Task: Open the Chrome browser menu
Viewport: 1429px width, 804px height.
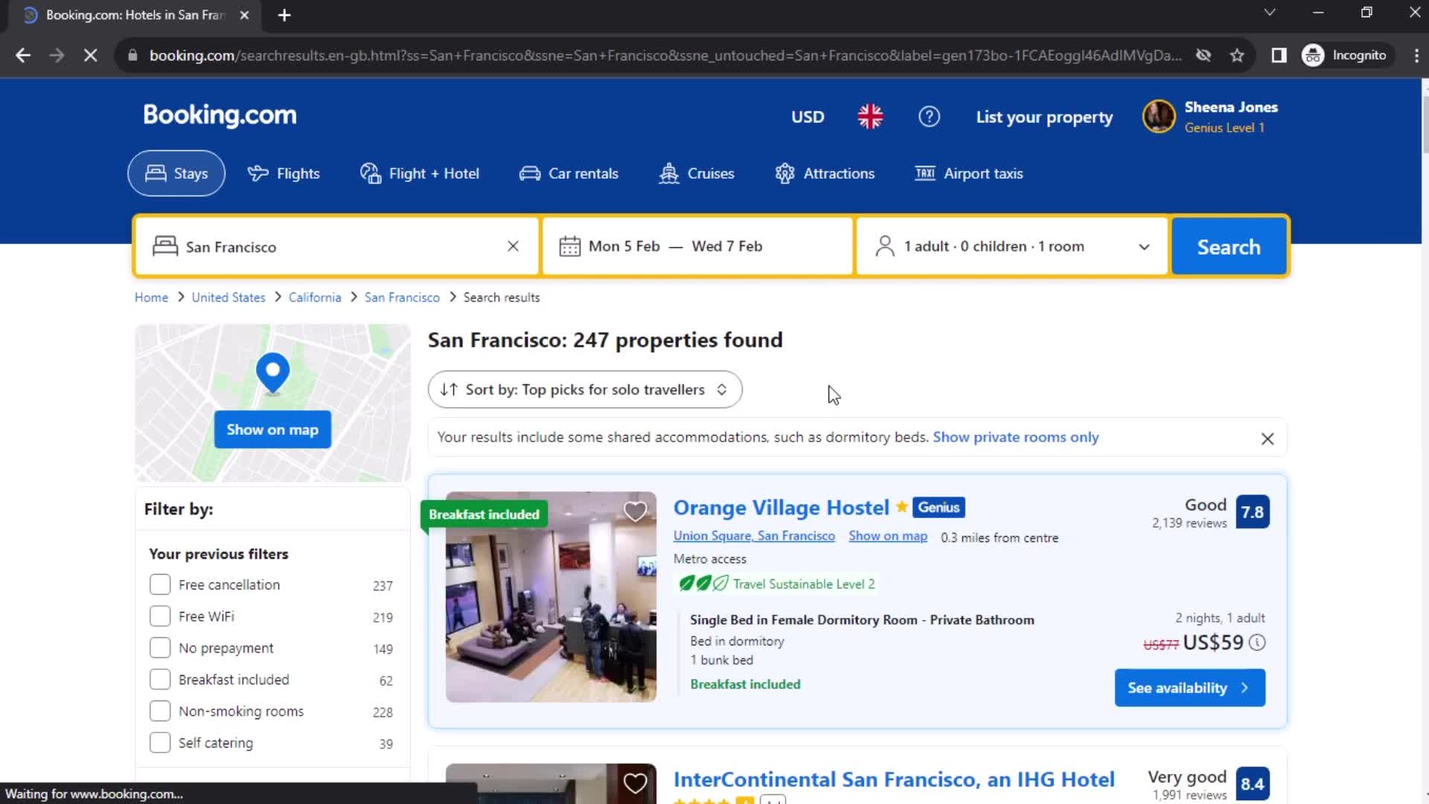Action: (x=1415, y=54)
